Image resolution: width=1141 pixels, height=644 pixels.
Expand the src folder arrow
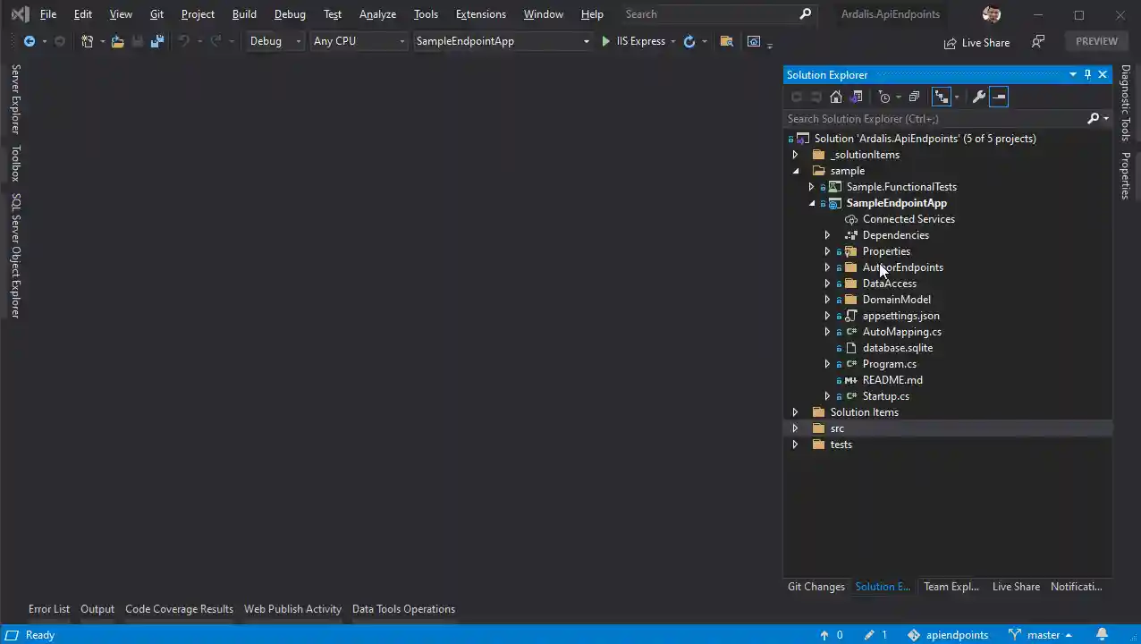(x=796, y=428)
